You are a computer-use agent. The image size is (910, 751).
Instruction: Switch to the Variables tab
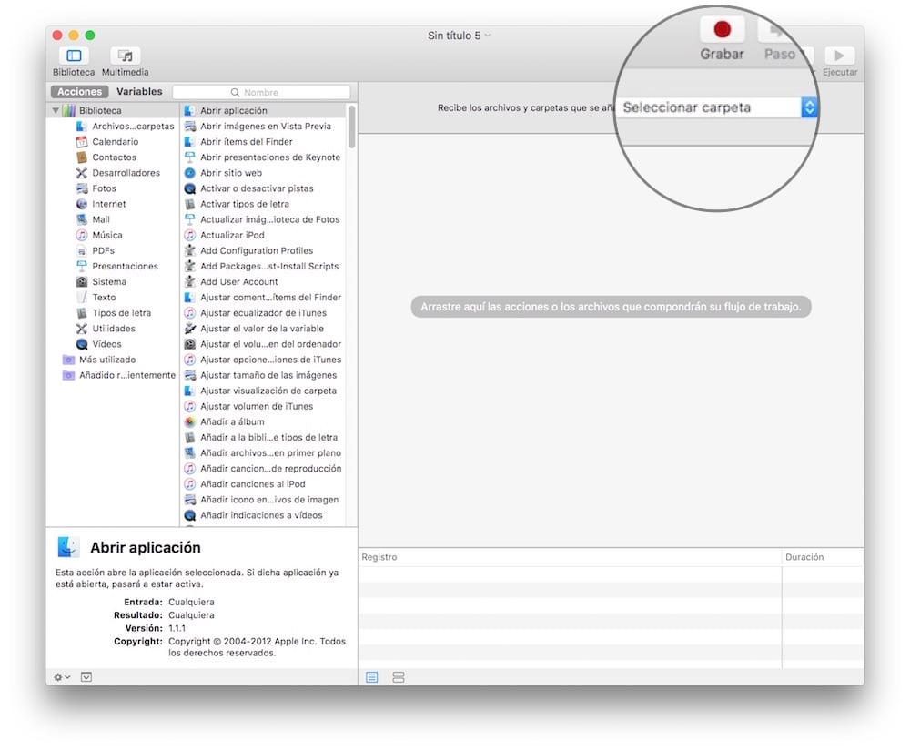pos(139,92)
